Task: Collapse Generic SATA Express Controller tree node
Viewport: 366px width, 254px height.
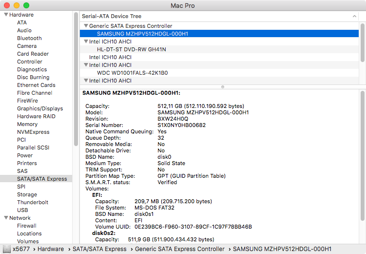Action: tap(86, 26)
